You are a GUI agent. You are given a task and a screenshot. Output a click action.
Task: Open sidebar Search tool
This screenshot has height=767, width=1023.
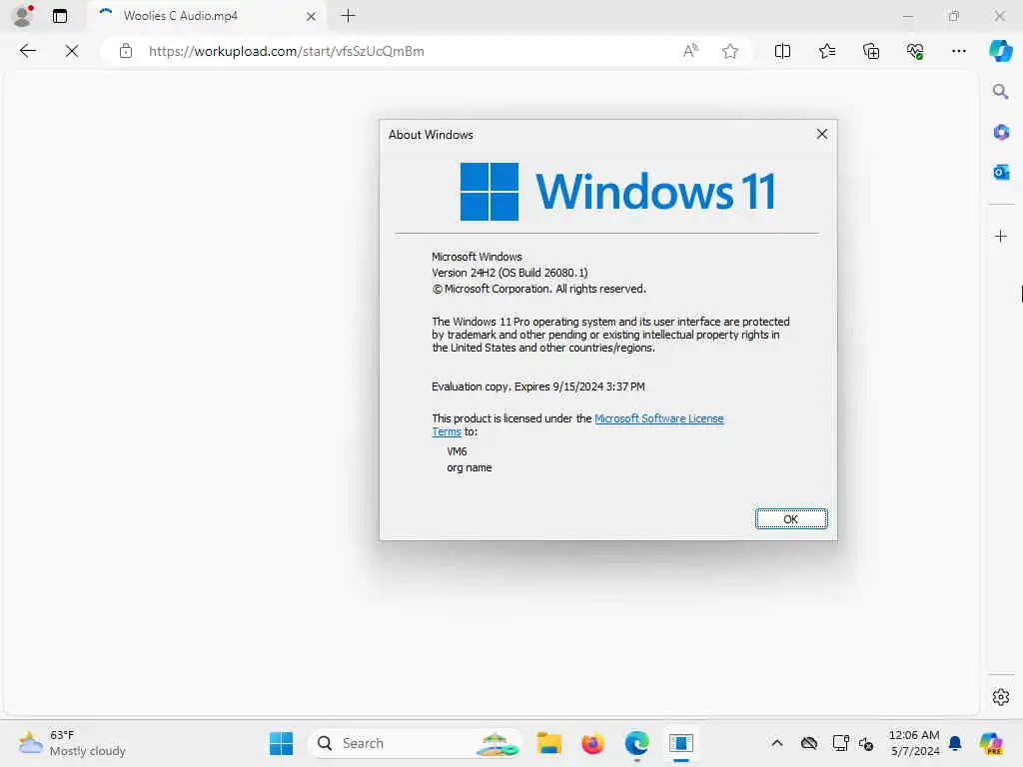coord(1001,92)
